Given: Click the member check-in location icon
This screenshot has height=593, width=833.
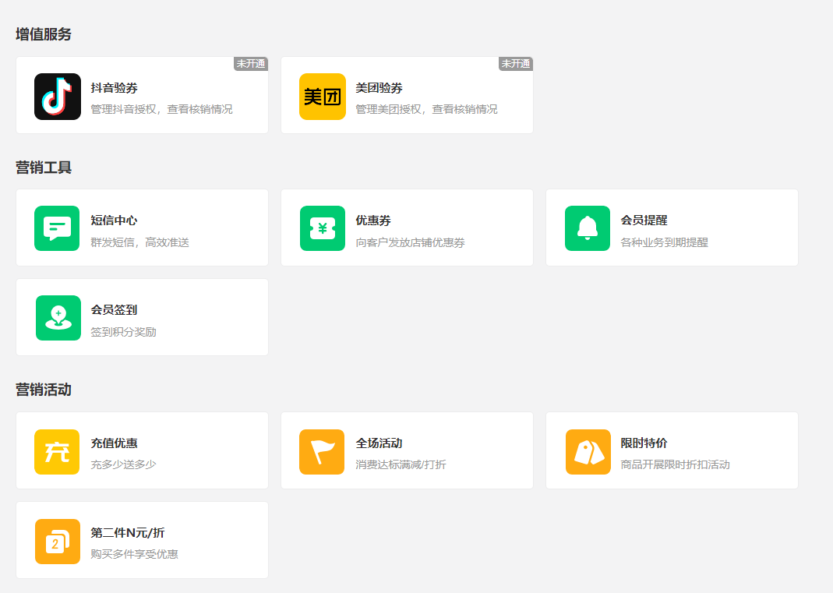Looking at the screenshot, I should click(x=58, y=318).
